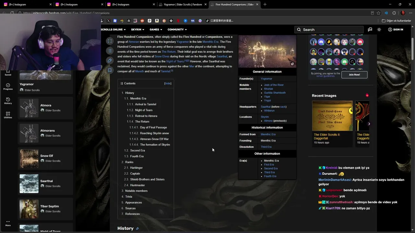Click the pencil edit icon beside article

pyautogui.click(x=110, y=61)
